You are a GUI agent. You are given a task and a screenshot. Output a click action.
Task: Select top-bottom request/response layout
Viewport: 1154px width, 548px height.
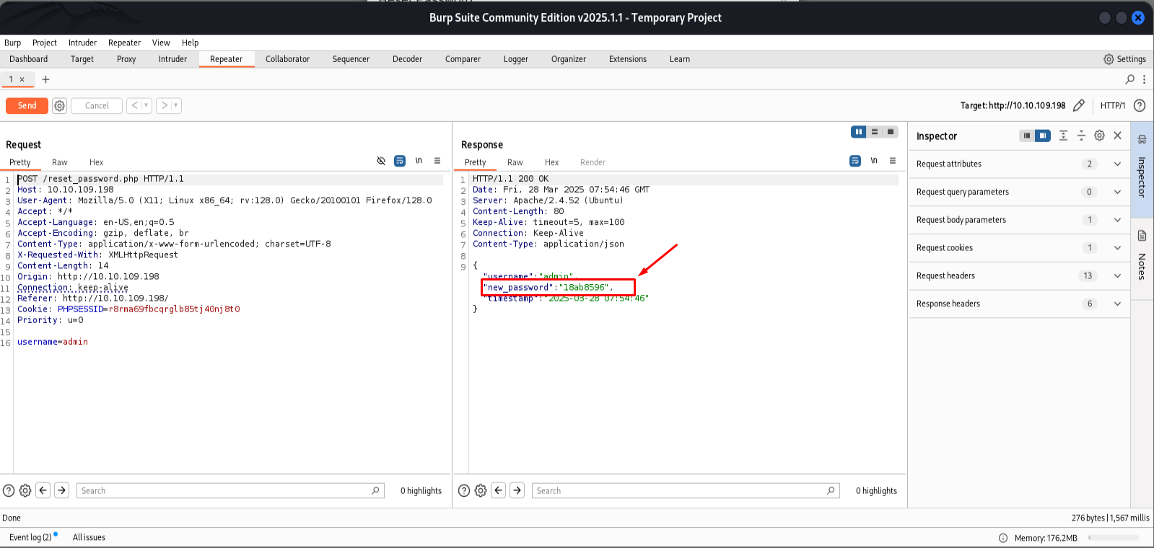[x=875, y=132]
